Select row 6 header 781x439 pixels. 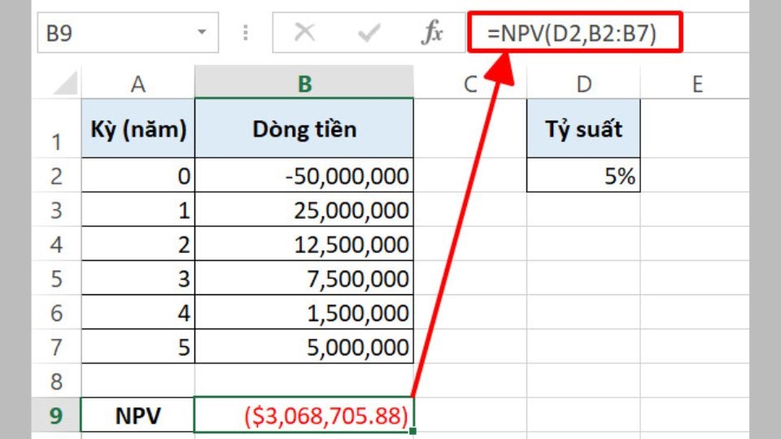56,312
